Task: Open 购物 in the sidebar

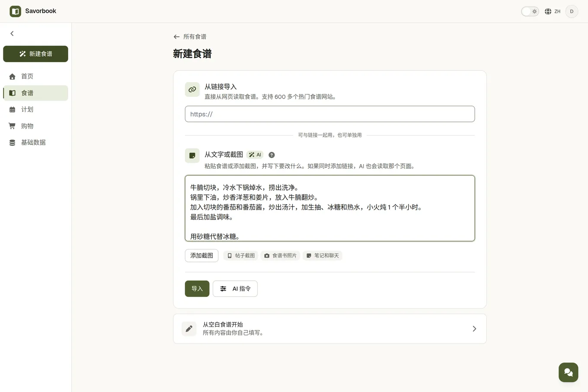Action: (x=35, y=126)
